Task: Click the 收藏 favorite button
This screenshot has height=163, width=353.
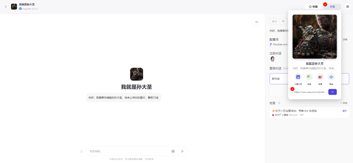Action: pyautogui.click(x=313, y=7)
